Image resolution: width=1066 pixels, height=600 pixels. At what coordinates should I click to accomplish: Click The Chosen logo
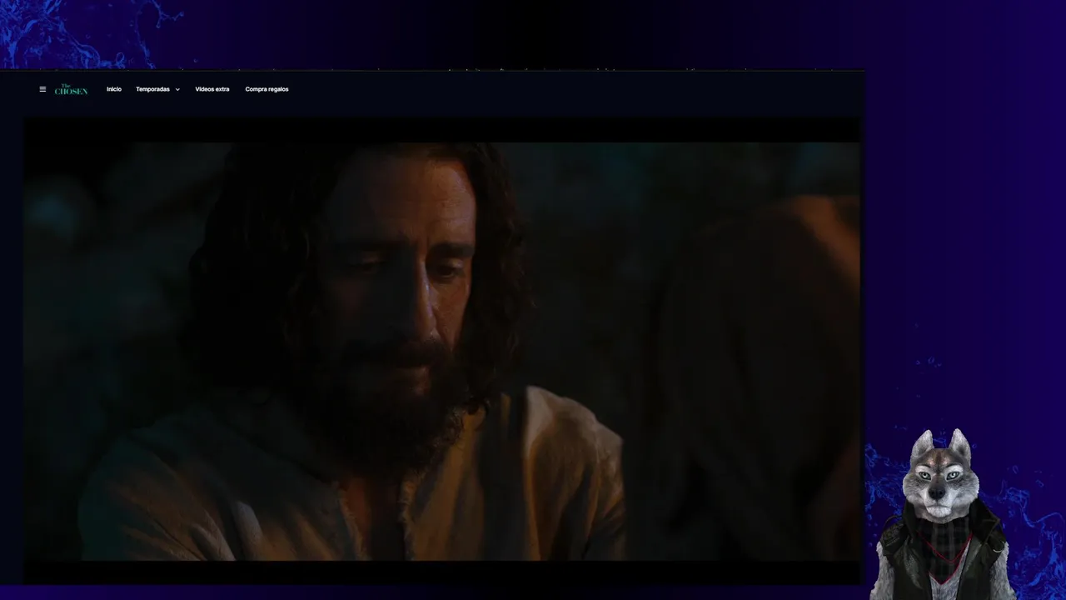[71, 89]
